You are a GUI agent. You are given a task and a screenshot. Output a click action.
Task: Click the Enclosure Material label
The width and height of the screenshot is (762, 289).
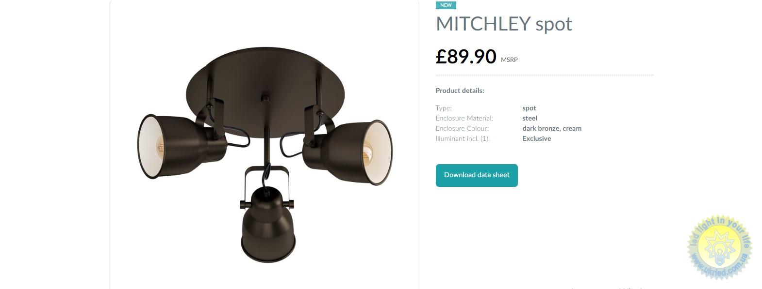[464, 118]
